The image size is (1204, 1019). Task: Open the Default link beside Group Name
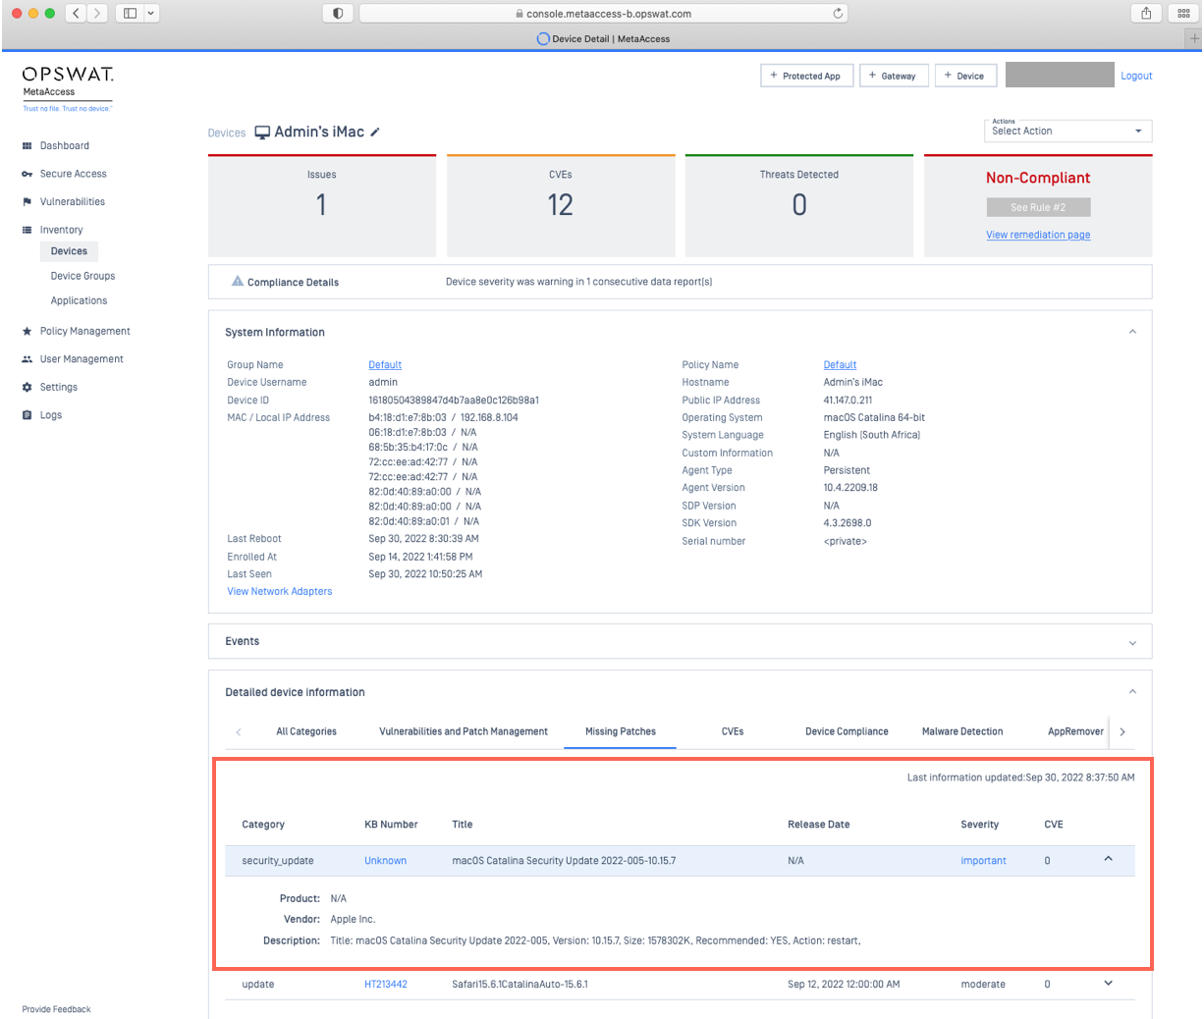click(385, 365)
